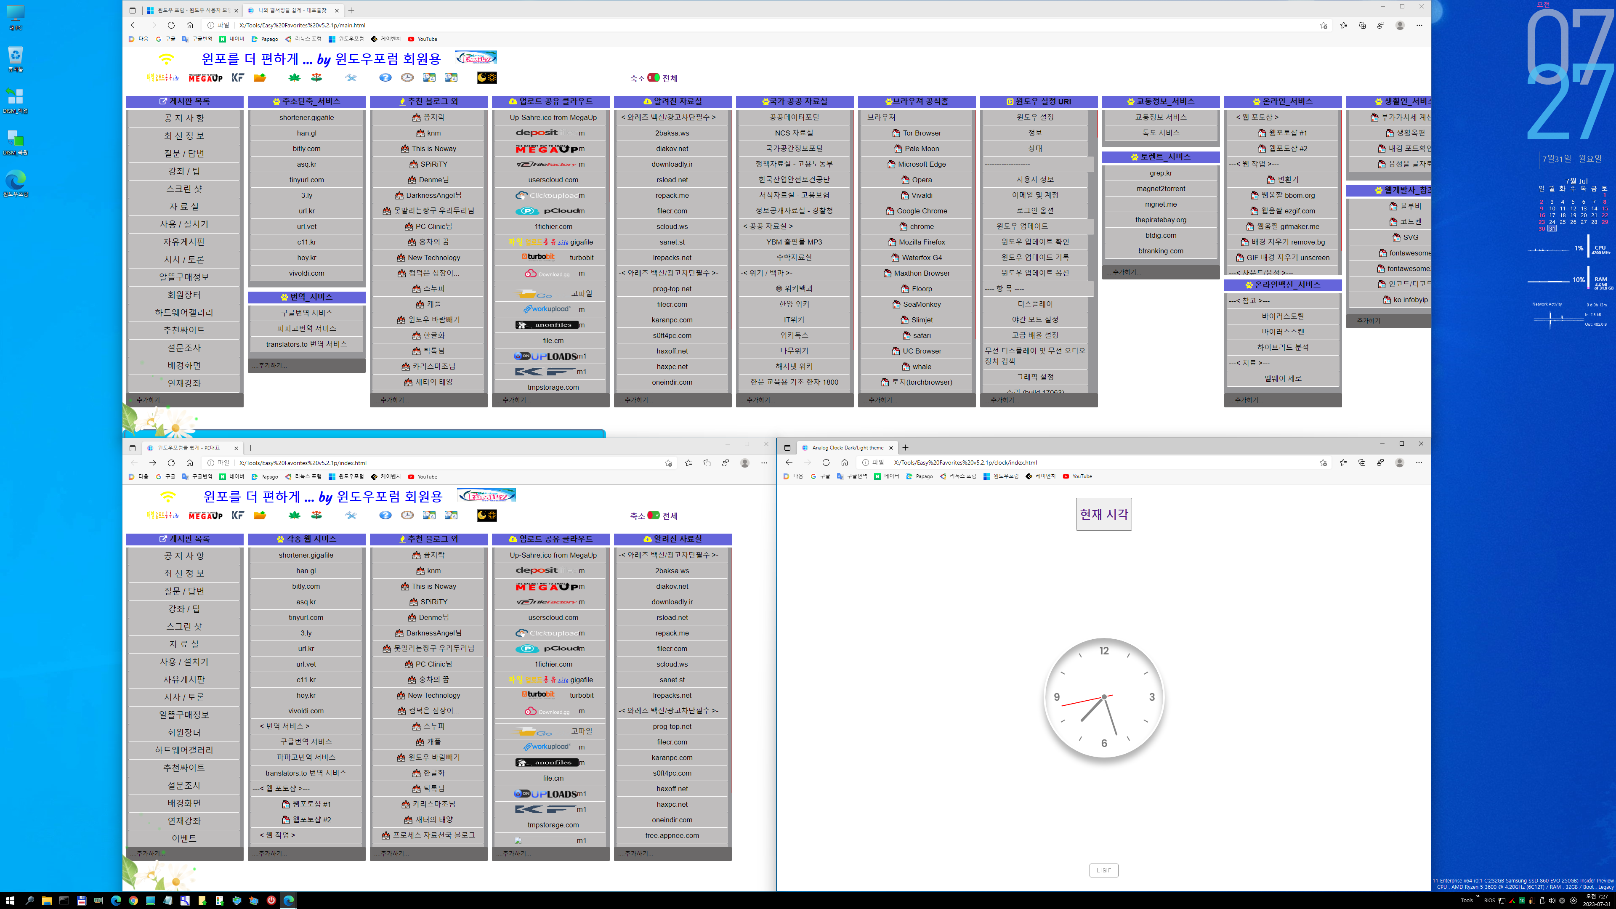
Task: Click the Family banner image in top window
Action: tap(476, 58)
